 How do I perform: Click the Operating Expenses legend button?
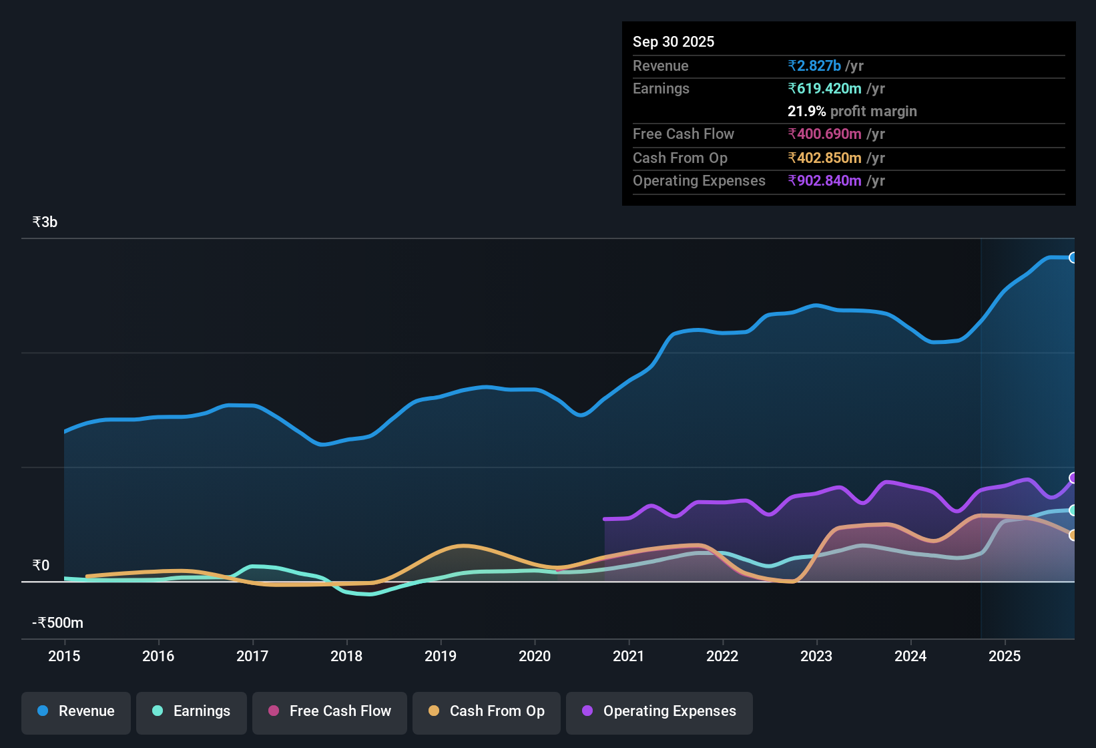659,711
